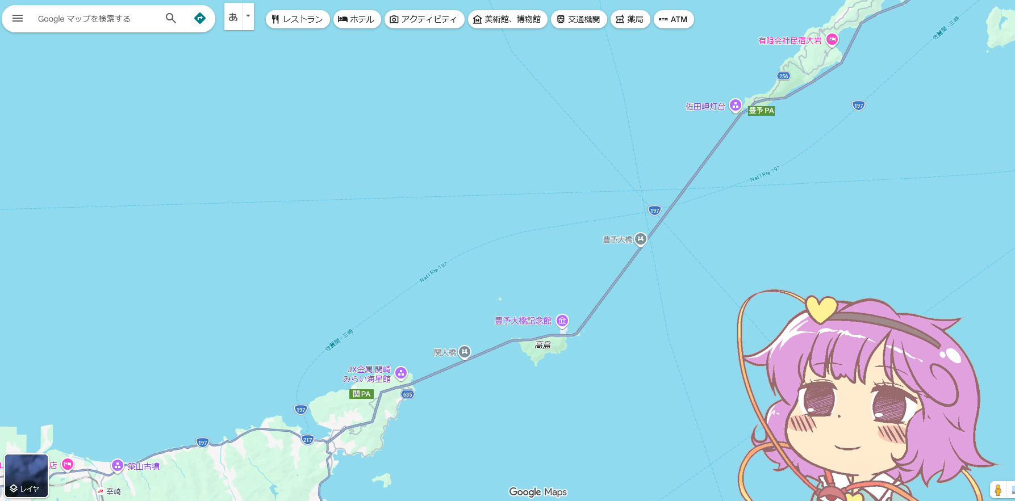Click the あ input mode button

(233, 16)
